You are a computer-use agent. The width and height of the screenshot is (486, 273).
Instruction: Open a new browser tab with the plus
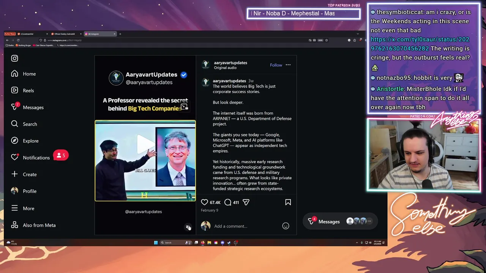tap(120, 34)
